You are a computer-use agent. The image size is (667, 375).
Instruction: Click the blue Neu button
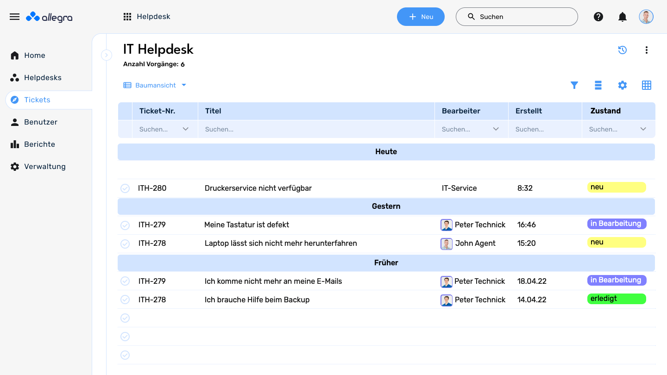pos(421,17)
